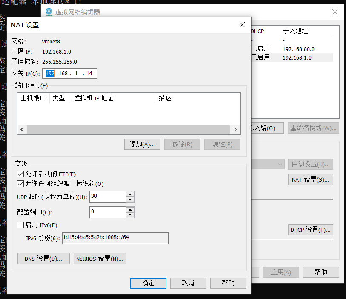Sort by 主机端口 column header
Screen dimensions: 346x299
pyautogui.click(x=33, y=98)
